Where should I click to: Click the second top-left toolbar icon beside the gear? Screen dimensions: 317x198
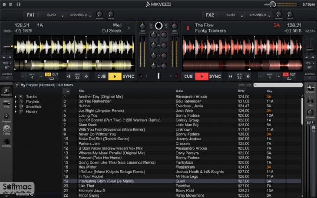coord(11,4)
